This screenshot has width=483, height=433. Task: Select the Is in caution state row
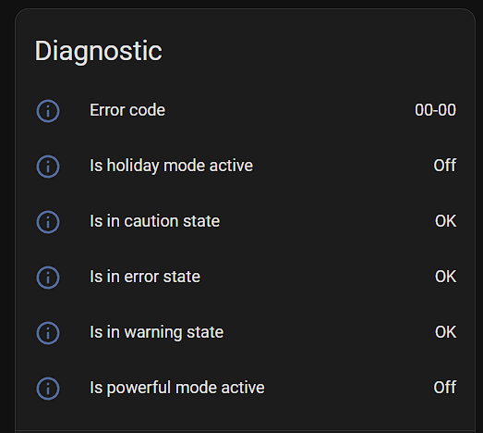click(246, 222)
